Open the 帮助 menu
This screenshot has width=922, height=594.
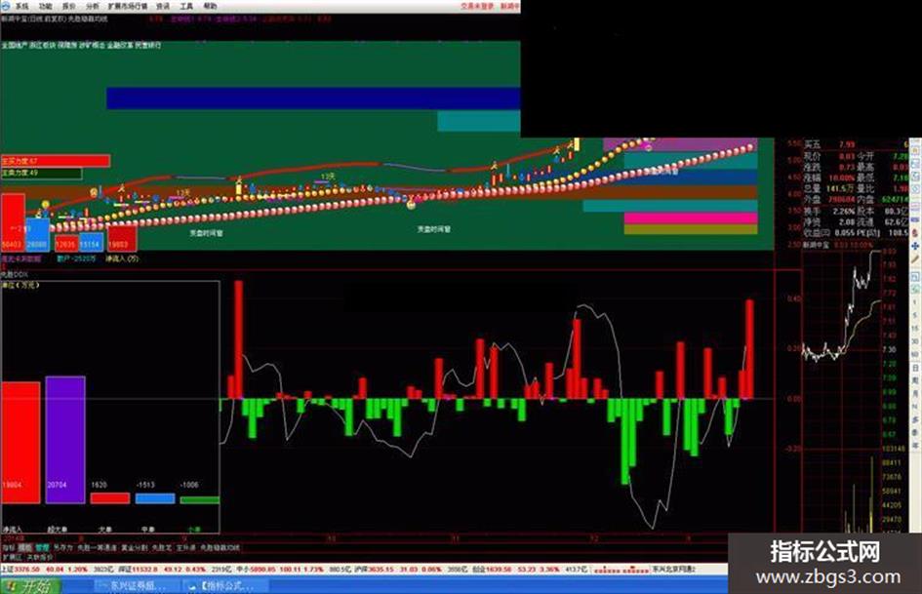(x=210, y=6)
